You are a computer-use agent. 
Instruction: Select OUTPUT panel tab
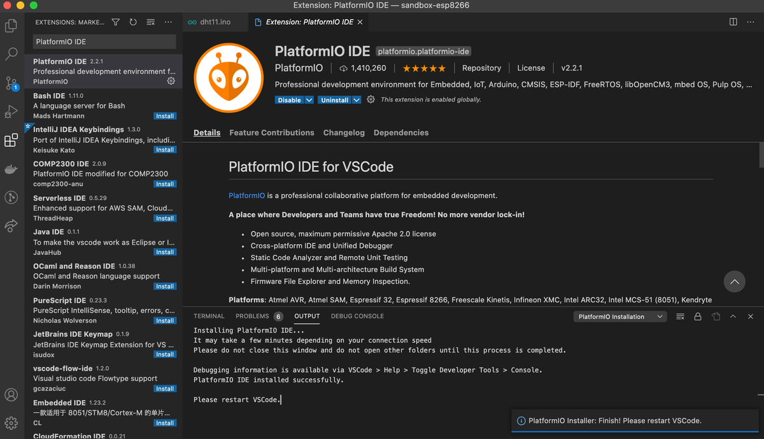[x=307, y=316]
